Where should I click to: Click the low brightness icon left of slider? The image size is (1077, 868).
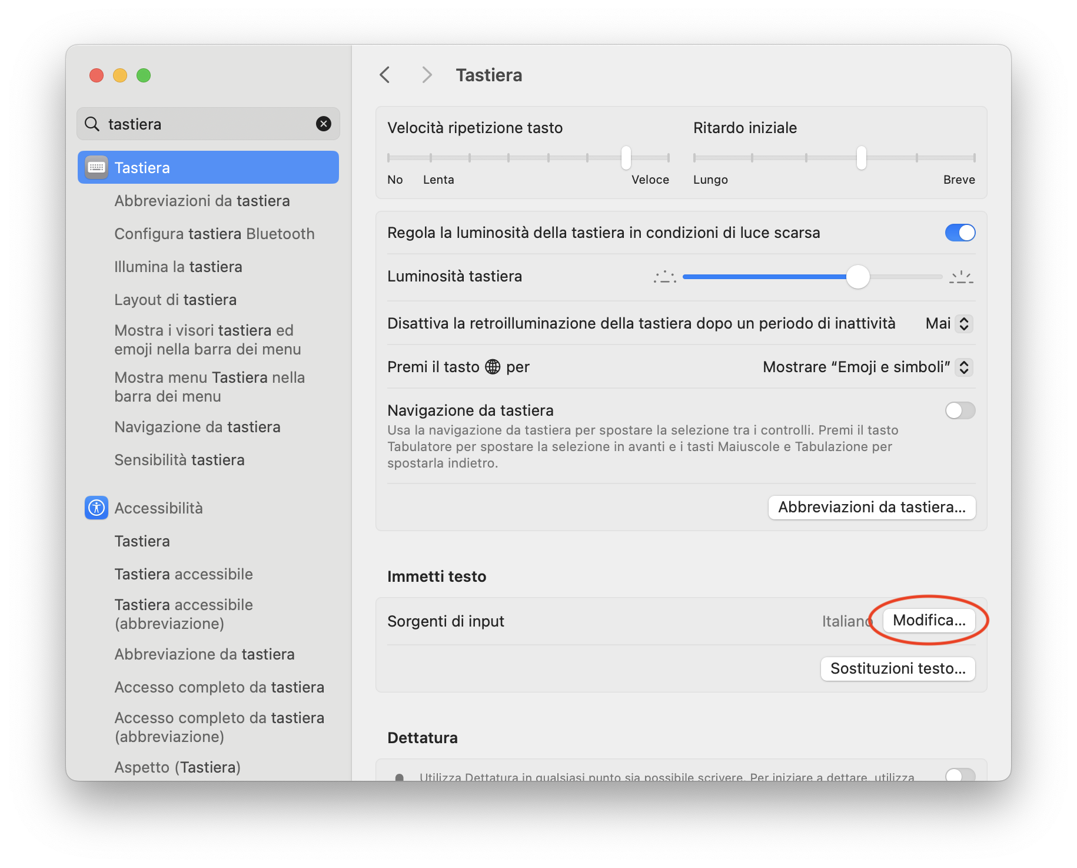[664, 277]
